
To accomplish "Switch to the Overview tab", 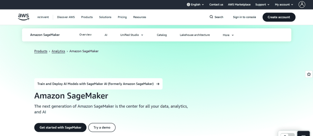I will (86, 35).
